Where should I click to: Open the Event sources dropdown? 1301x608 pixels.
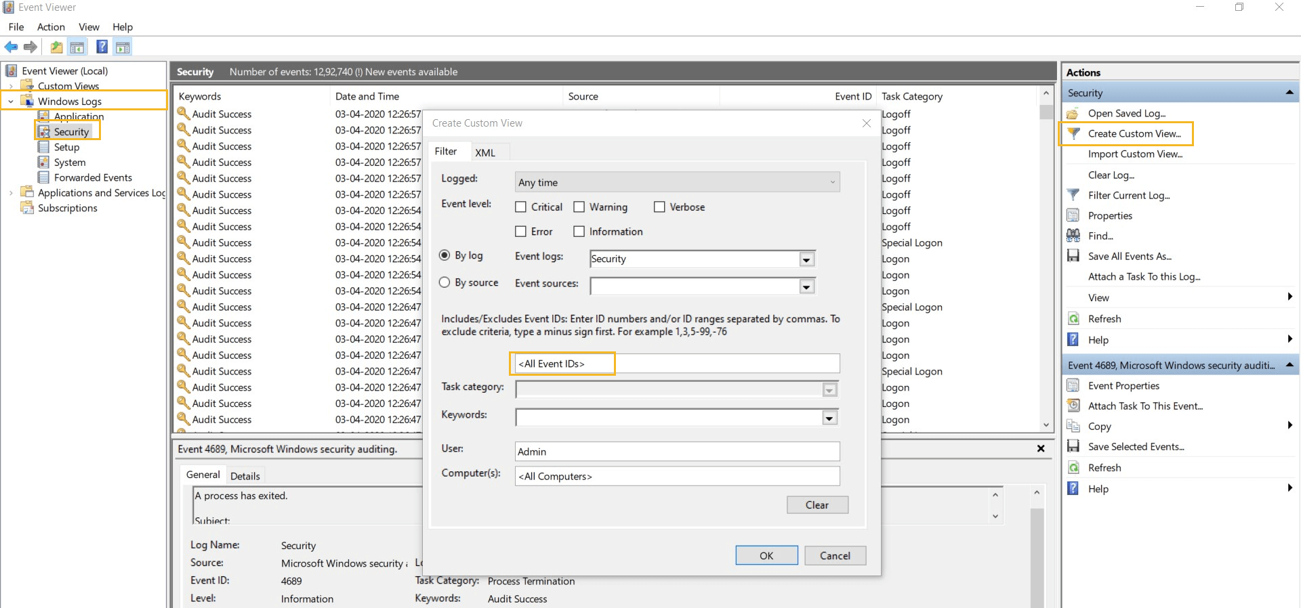click(806, 287)
